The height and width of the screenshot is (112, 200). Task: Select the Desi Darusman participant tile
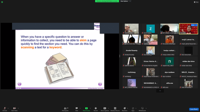pos(188,50)
